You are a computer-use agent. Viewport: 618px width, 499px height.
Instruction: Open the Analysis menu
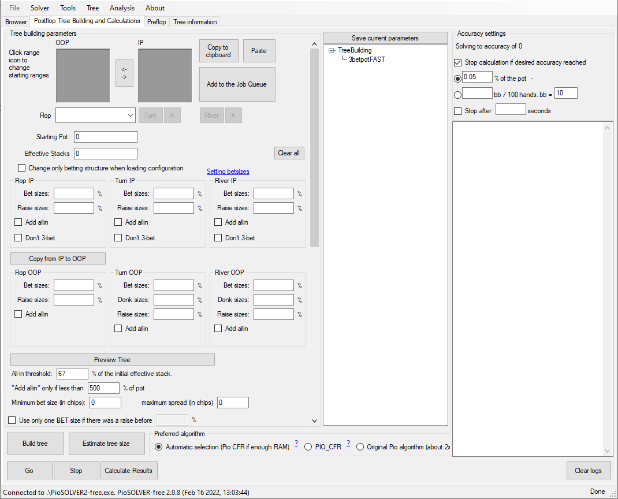tap(122, 8)
